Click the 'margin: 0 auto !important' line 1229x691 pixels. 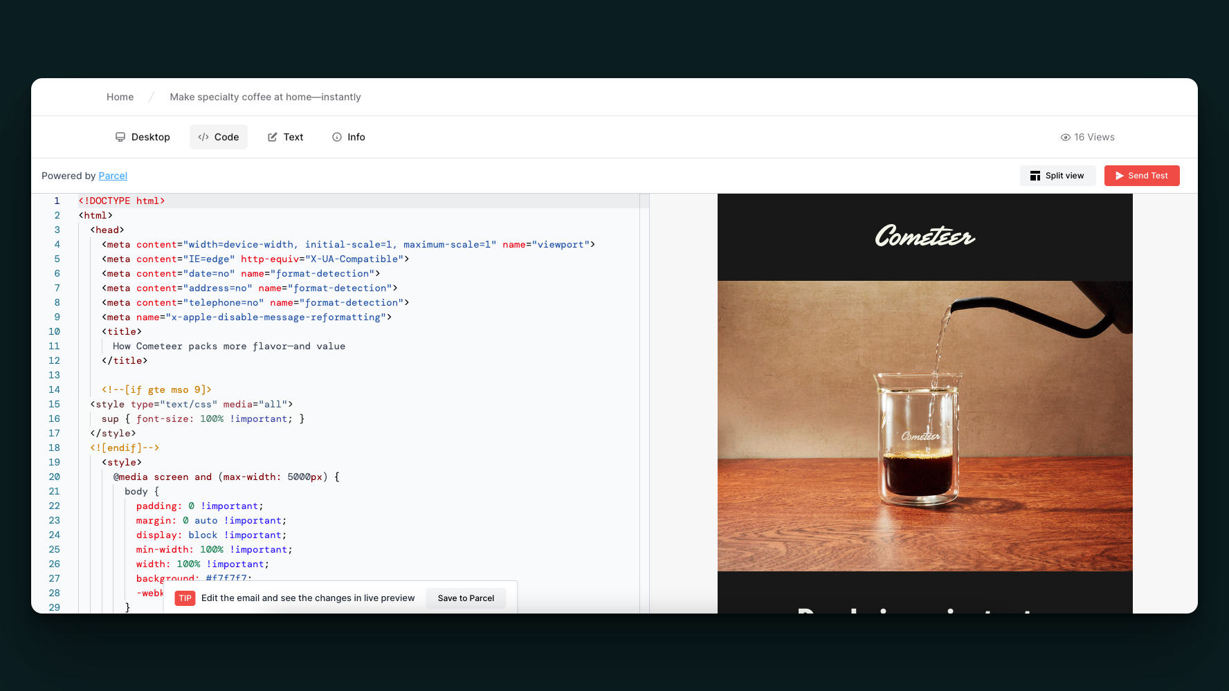(211, 520)
